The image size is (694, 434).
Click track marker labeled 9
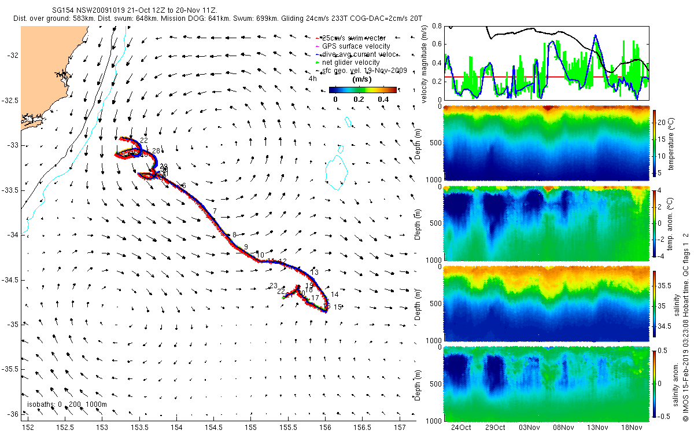pos(246,247)
